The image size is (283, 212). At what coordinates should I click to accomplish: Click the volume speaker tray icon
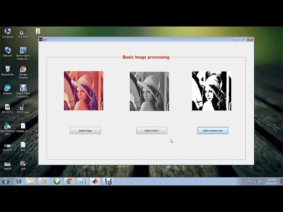pos(260,182)
